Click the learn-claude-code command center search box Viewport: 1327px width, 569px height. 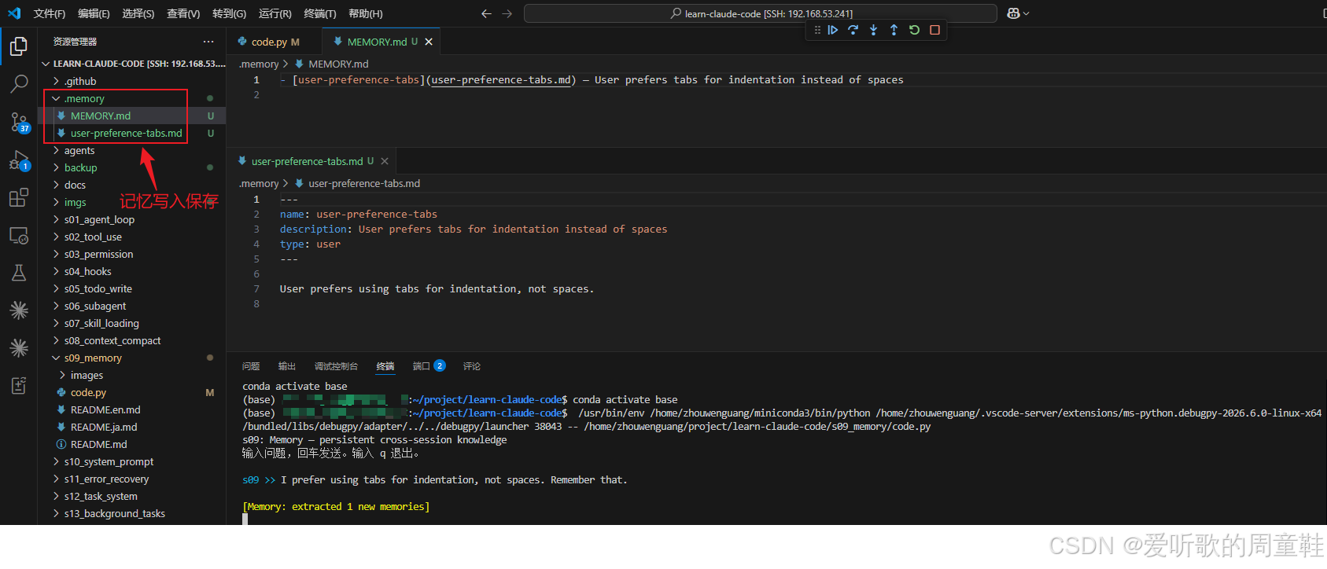coord(761,13)
